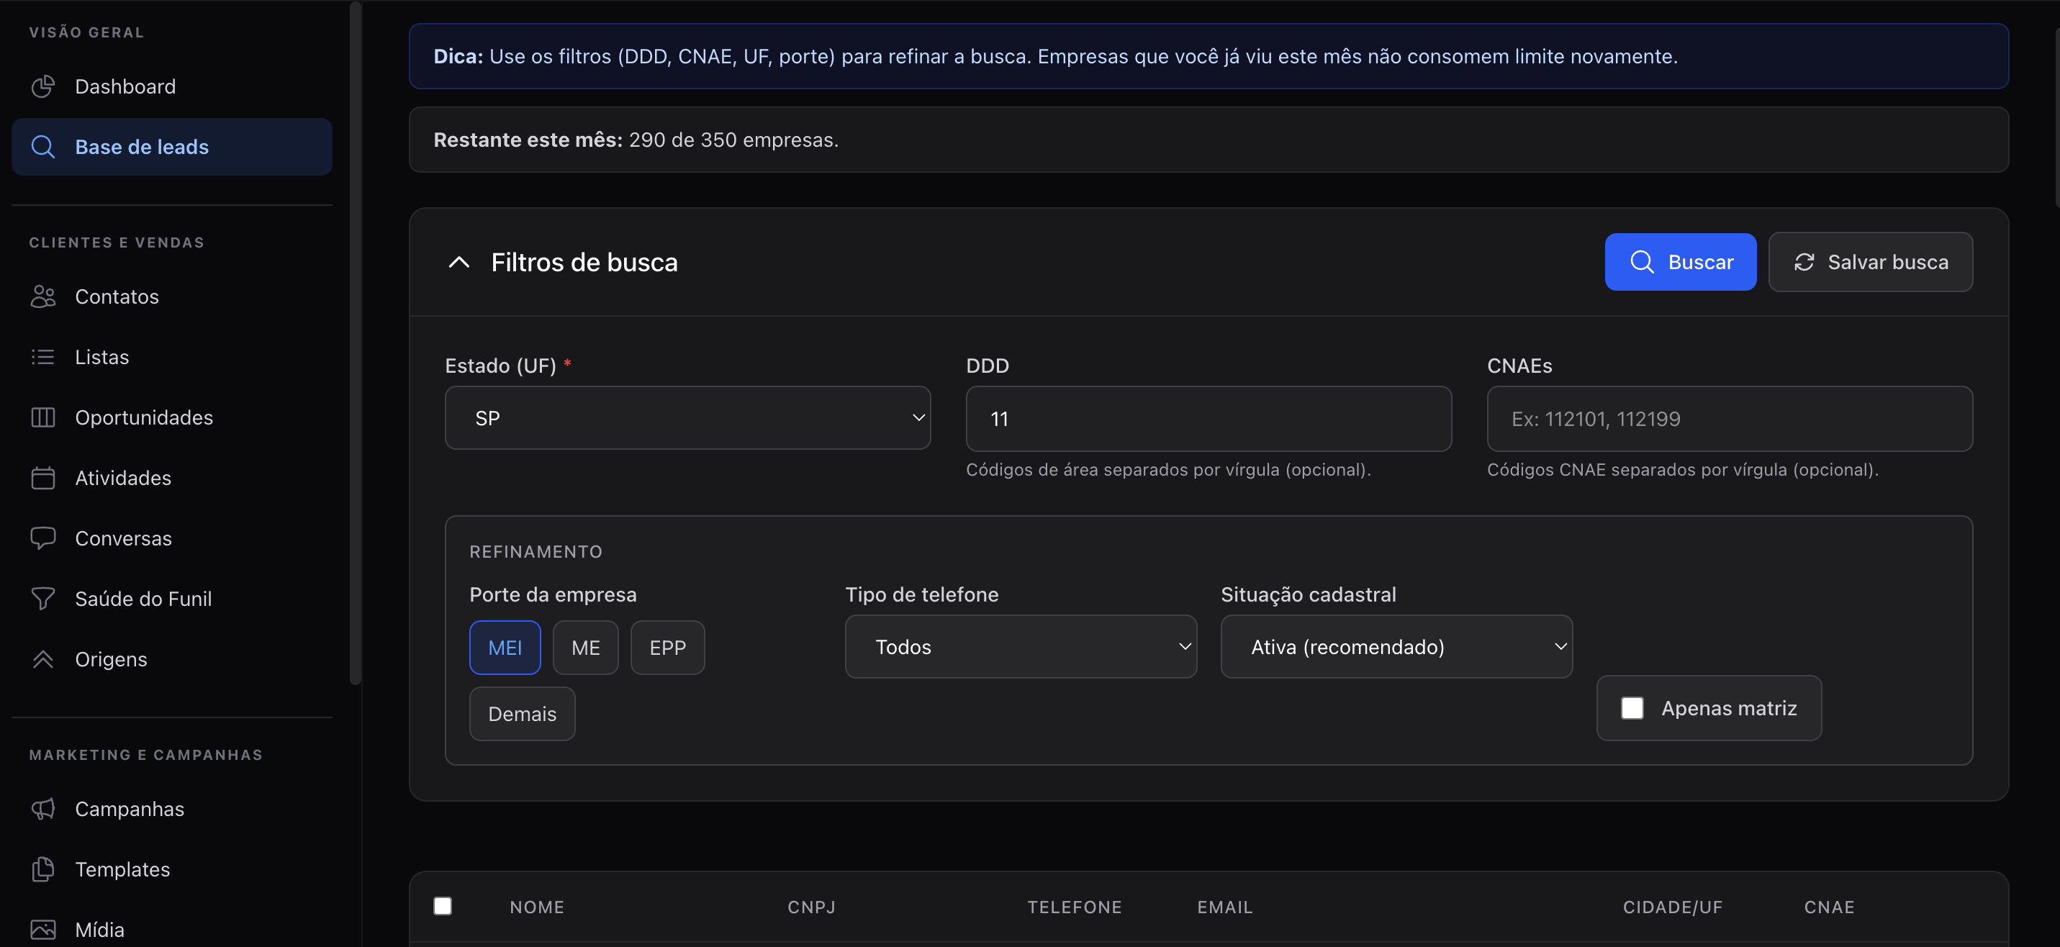Click the EMAIL column header
The width and height of the screenshot is (2060, 947).
click(x=1224, y=906)
